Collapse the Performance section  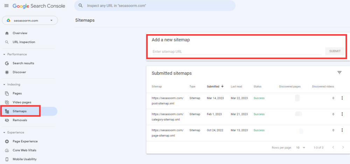coord(4,55)
